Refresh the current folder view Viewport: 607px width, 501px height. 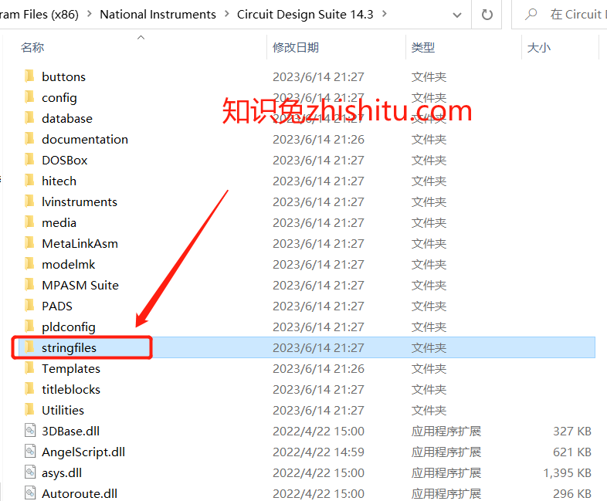click(x=487, y=15)
